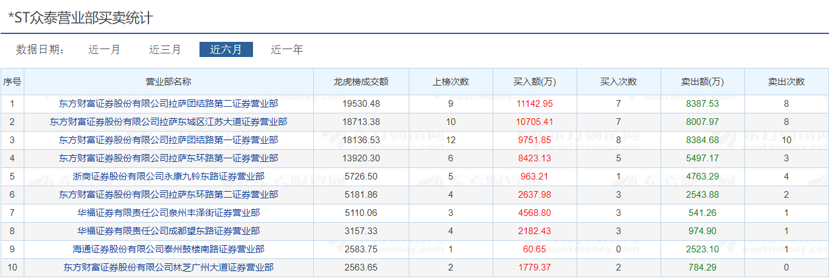Click 东方财富证券拉萨东环路第二证券营业部 link
Viewport: 829px width, 279px height.
168,195
